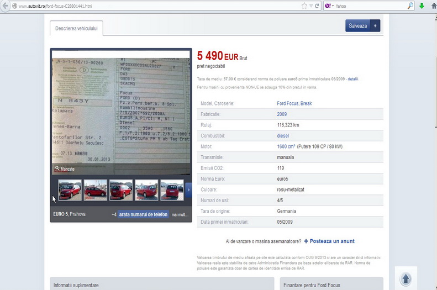Click the scroll-to-top arrow button
Image resolution: width=437 pixels, height=290 pixels.
(x=406, y=279)
